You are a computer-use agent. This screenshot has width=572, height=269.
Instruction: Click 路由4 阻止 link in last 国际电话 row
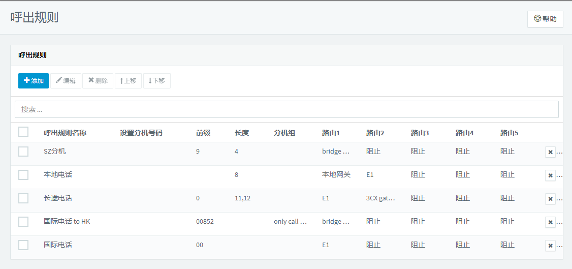463,245
